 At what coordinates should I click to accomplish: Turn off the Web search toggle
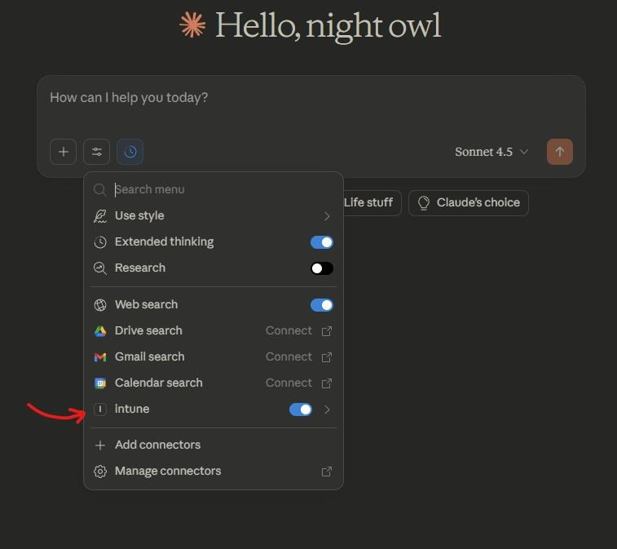[322, 305]
